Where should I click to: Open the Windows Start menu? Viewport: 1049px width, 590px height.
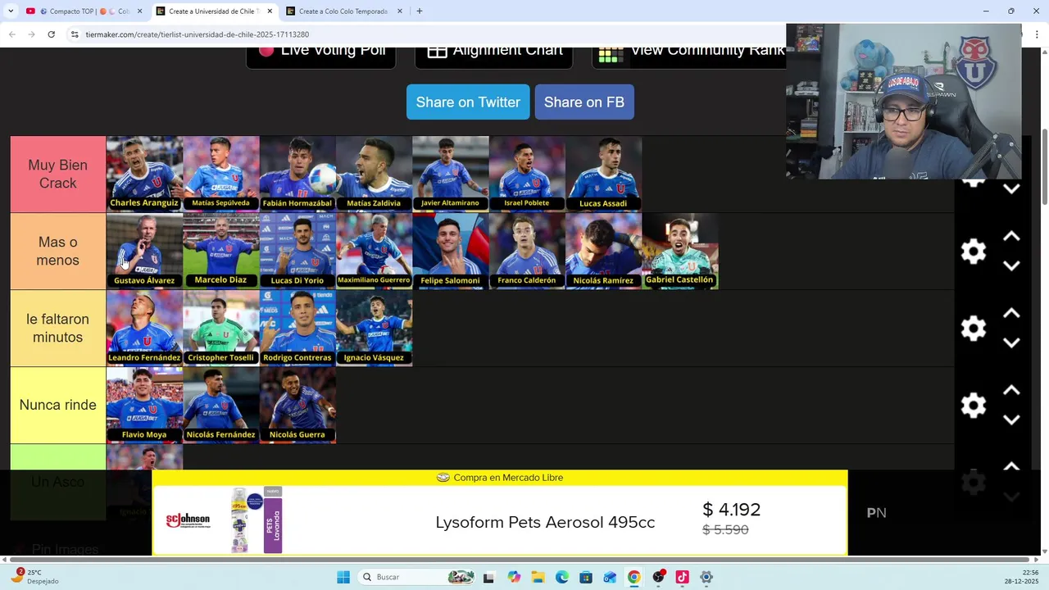pyautogui.click(x=343, y=577)
